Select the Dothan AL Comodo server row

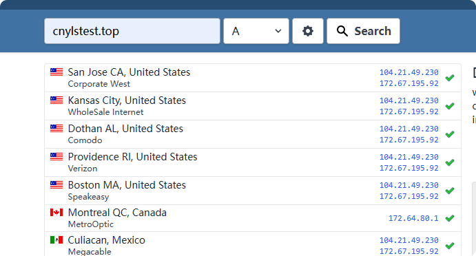pos(253,134)
